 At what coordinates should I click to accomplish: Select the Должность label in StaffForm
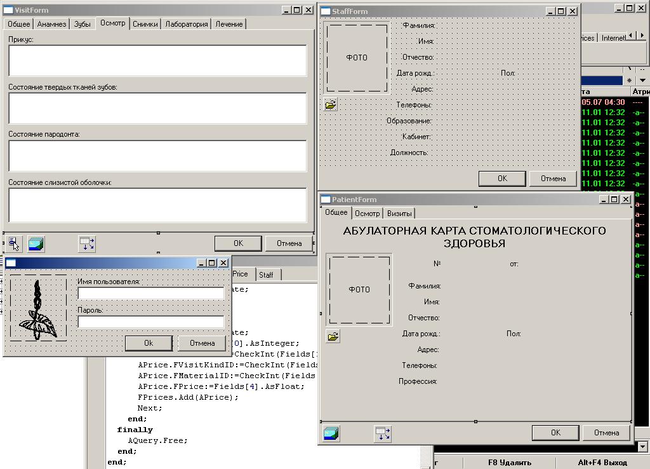[409, 153]
